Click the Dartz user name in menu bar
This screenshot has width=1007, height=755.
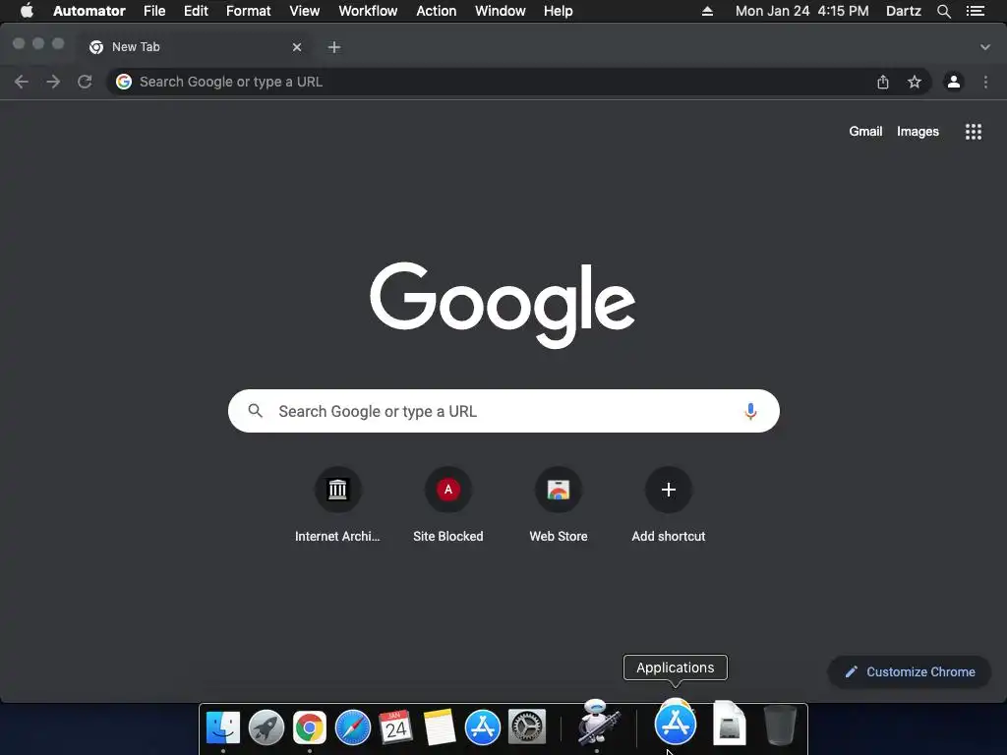point(904,11)
